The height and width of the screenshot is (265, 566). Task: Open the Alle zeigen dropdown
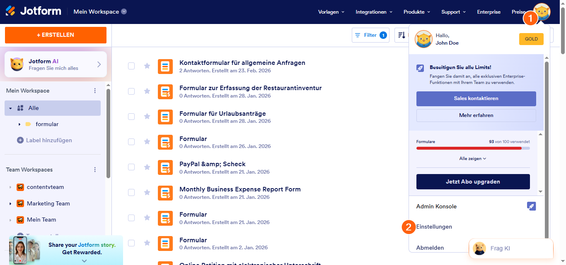click(x=473, y=158)
